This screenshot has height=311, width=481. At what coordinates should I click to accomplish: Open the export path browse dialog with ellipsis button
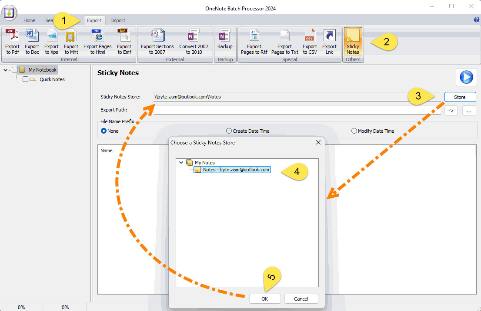[x=469, y=111]
